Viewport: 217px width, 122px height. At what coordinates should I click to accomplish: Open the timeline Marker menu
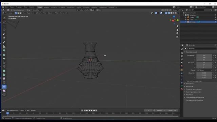pyautogui.click(x=33, y=110)
